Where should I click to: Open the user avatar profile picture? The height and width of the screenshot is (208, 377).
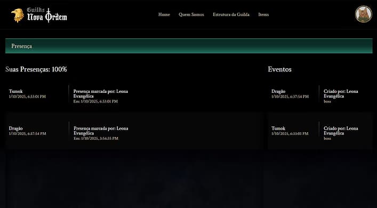point(364,14)
